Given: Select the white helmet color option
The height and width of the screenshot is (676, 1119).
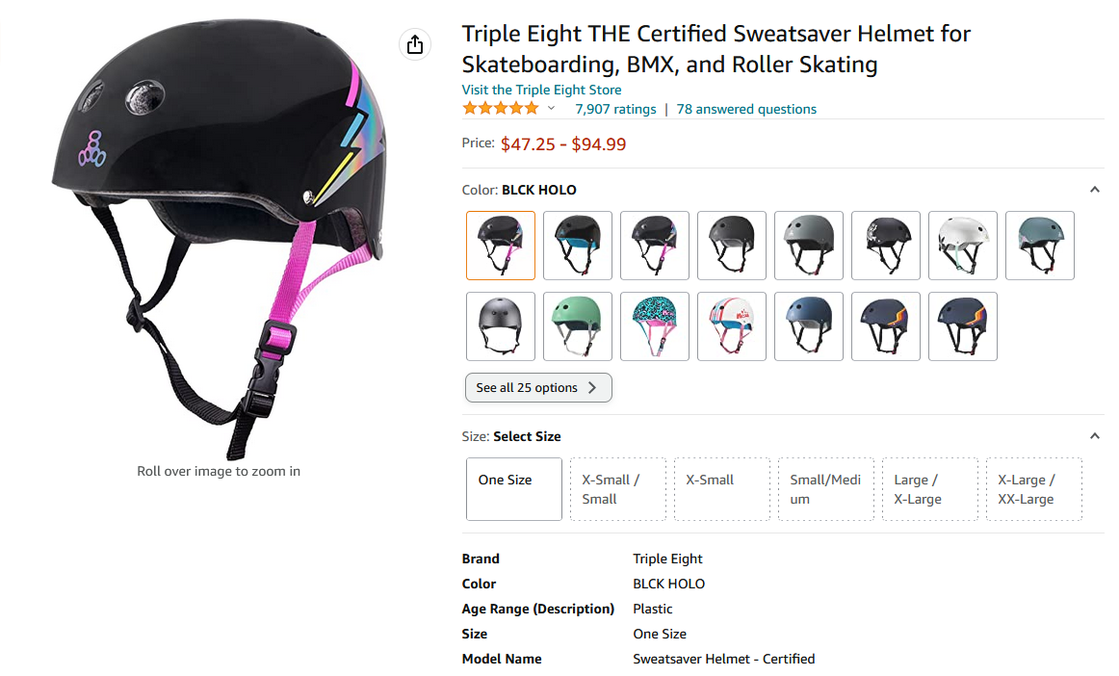Looking at the screenshot, I should pos(962,246).
